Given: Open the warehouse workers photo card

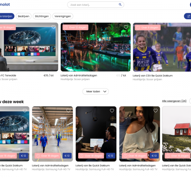Looking at the screenshot, I should (x=52, y=134).
